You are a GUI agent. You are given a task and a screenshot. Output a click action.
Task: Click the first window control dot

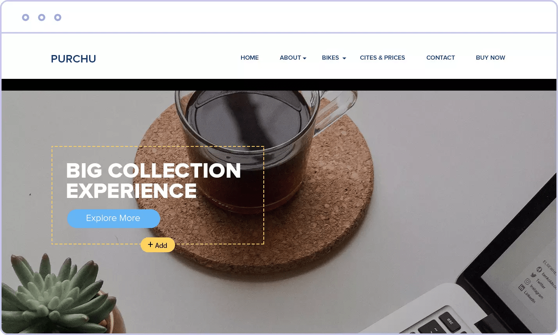click(25, 17)
